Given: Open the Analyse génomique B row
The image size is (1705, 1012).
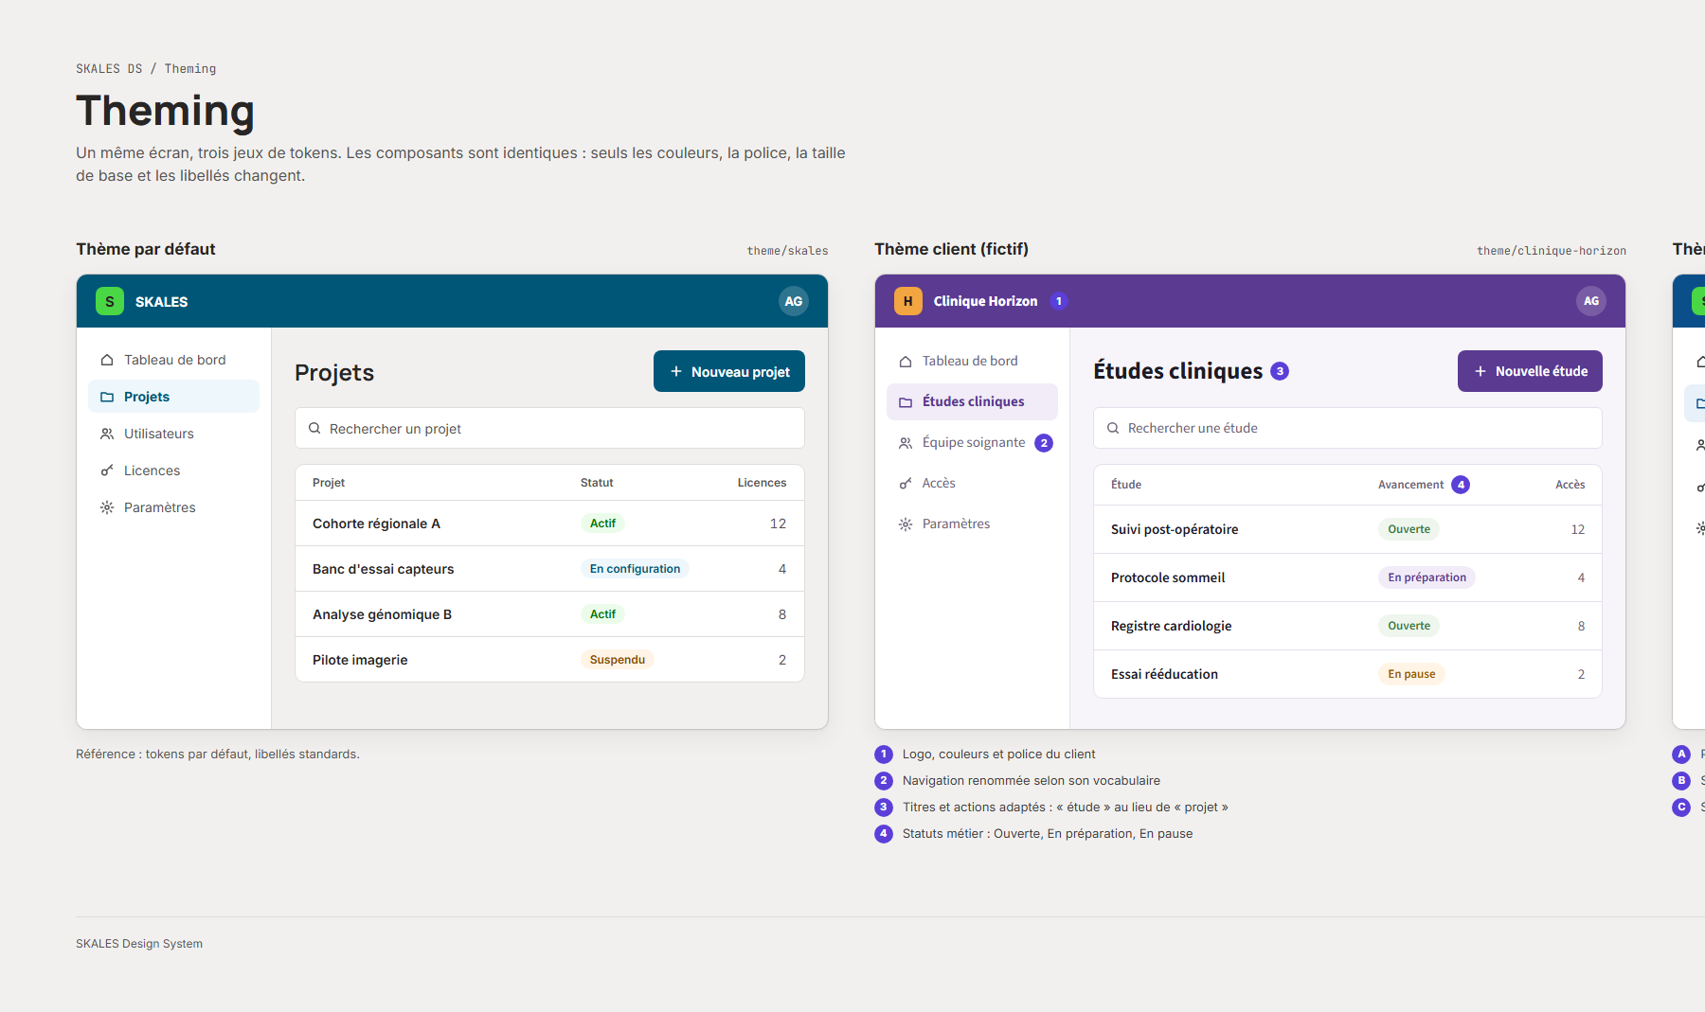Looking at the screenshot, I should click(549, 614).
